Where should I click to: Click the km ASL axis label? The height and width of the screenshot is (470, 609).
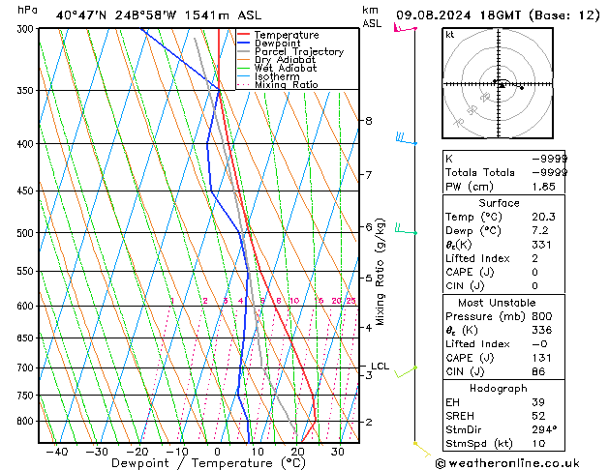372,16
